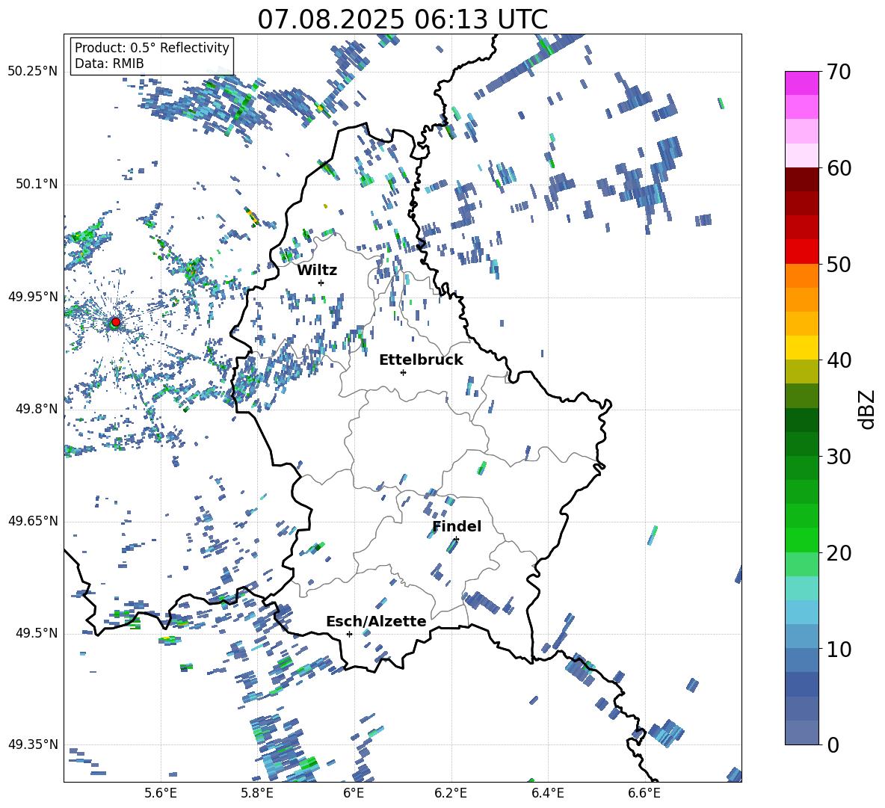Screen dimensions: 885x808
Task: Click the colorbar tick label 10
Action: 839,649
